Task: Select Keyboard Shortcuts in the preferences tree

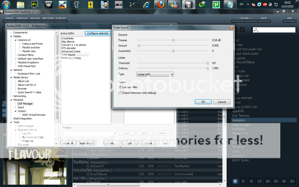Action: [29, 74]
